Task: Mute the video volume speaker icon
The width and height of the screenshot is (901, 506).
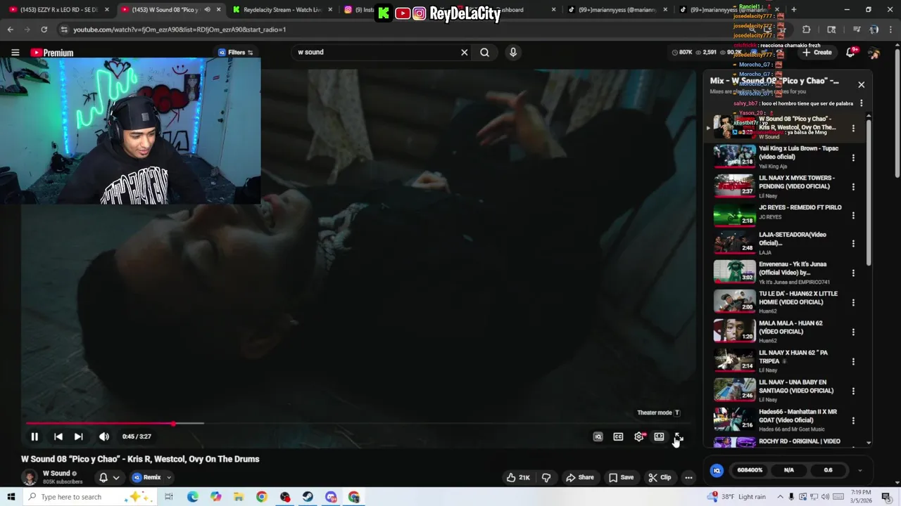Action: click(x=104, y=436)
